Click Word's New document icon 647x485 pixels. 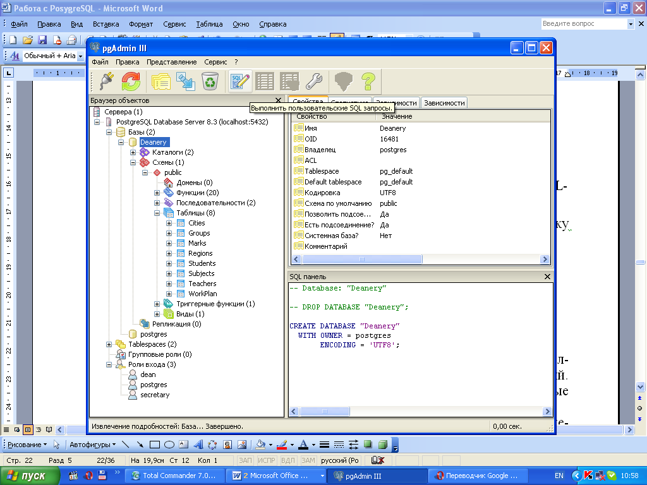point(13,40)
